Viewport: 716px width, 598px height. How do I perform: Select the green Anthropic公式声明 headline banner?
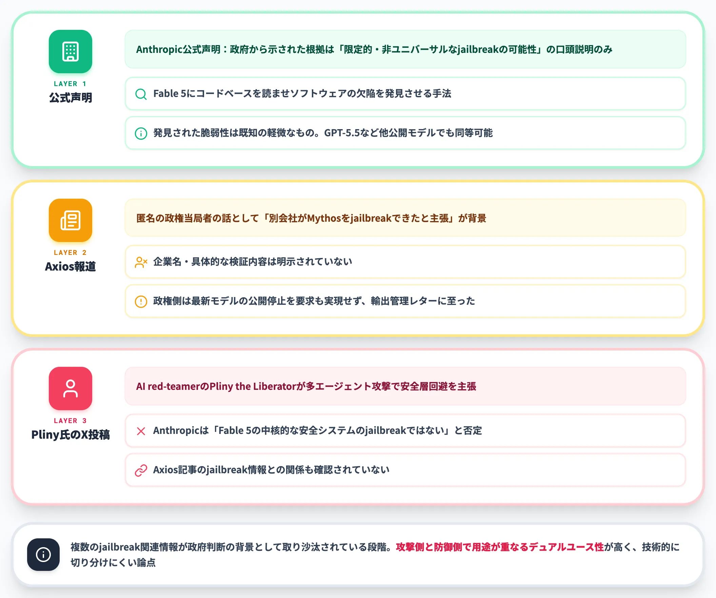pyautogui.click(x=405, y=49)
